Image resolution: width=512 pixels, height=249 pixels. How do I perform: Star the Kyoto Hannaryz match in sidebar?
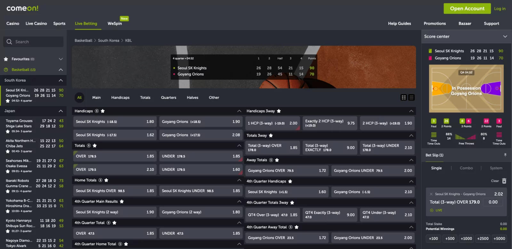pos(8,231)
